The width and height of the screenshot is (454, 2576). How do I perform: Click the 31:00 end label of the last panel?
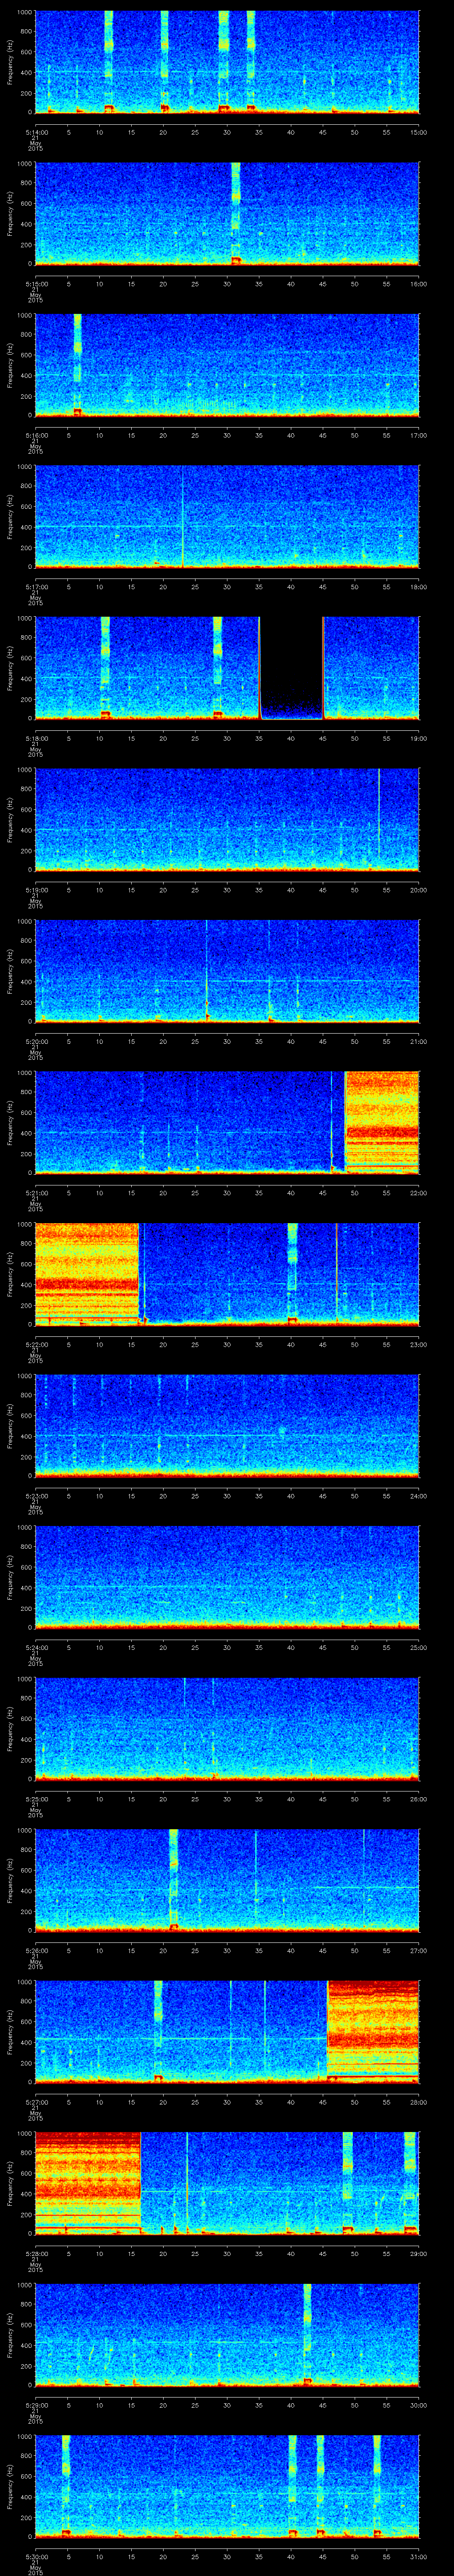click(x=418, y=2557)
